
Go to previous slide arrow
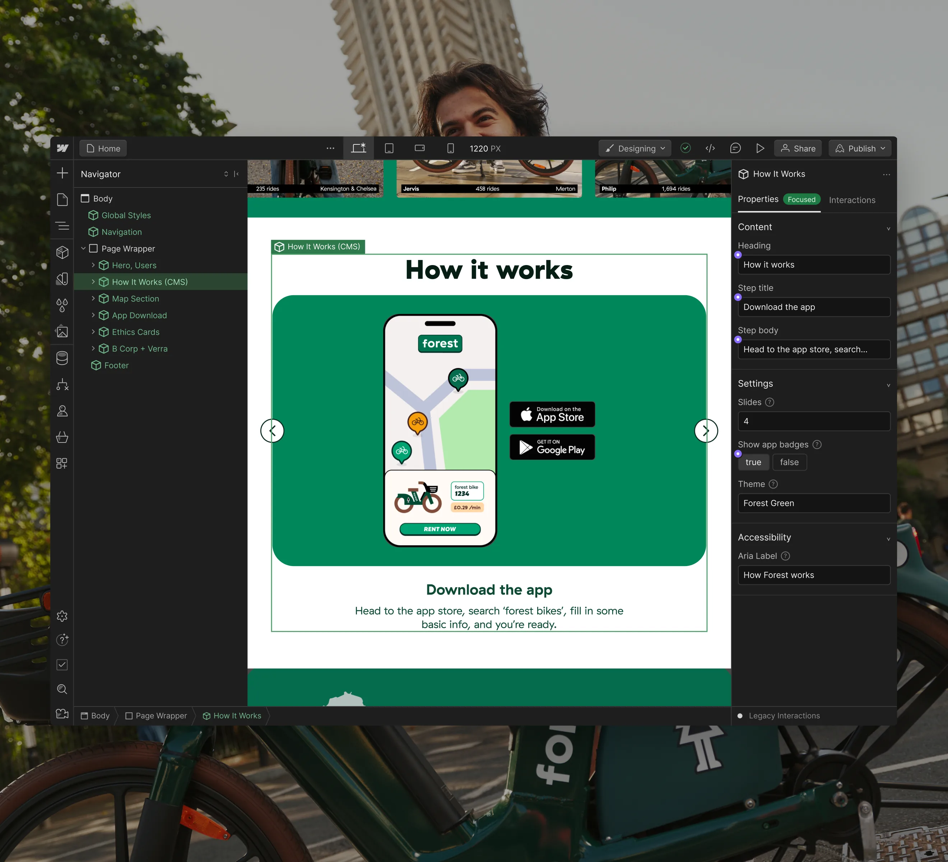click(x=272, y=431)
